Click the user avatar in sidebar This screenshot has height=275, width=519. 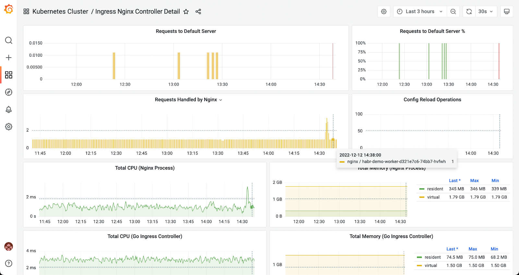point(9,246)
